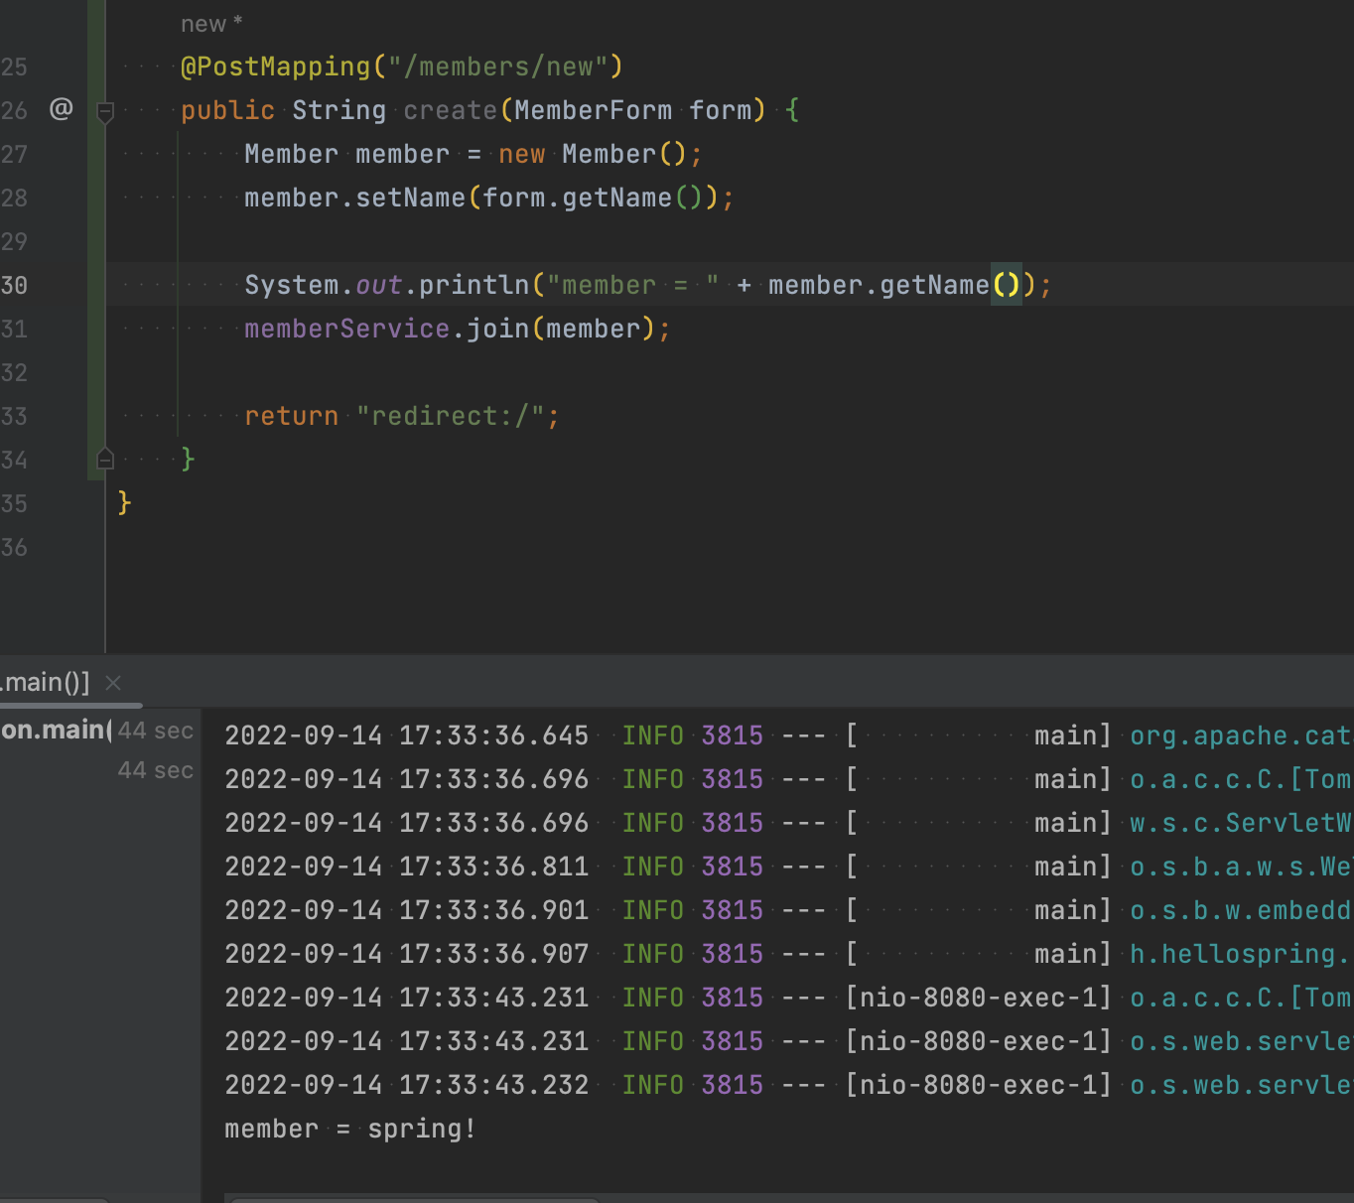This screenshot has width=1354, height=1203.
Task: Click the "/members/new" string literal
Action: tap(497, 67)
